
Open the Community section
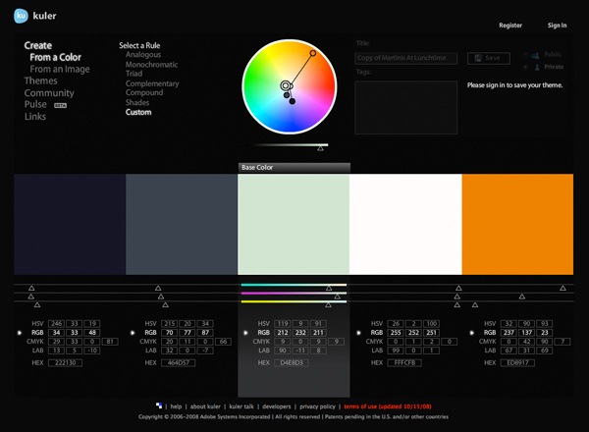coord(49,92)
